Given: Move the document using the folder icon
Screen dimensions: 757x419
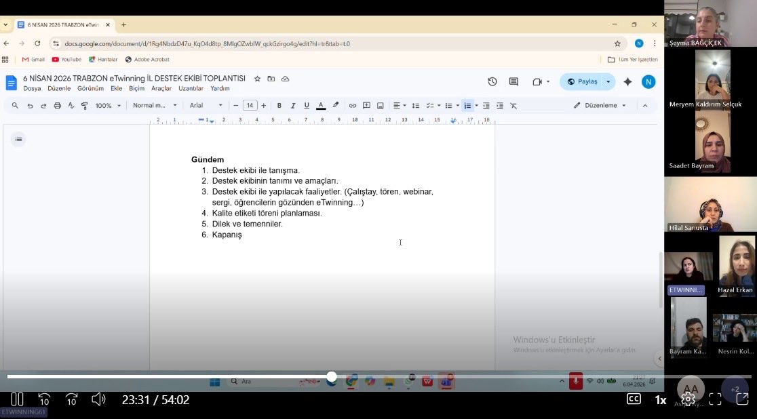Looking at the screenshot, I should 271,79.
